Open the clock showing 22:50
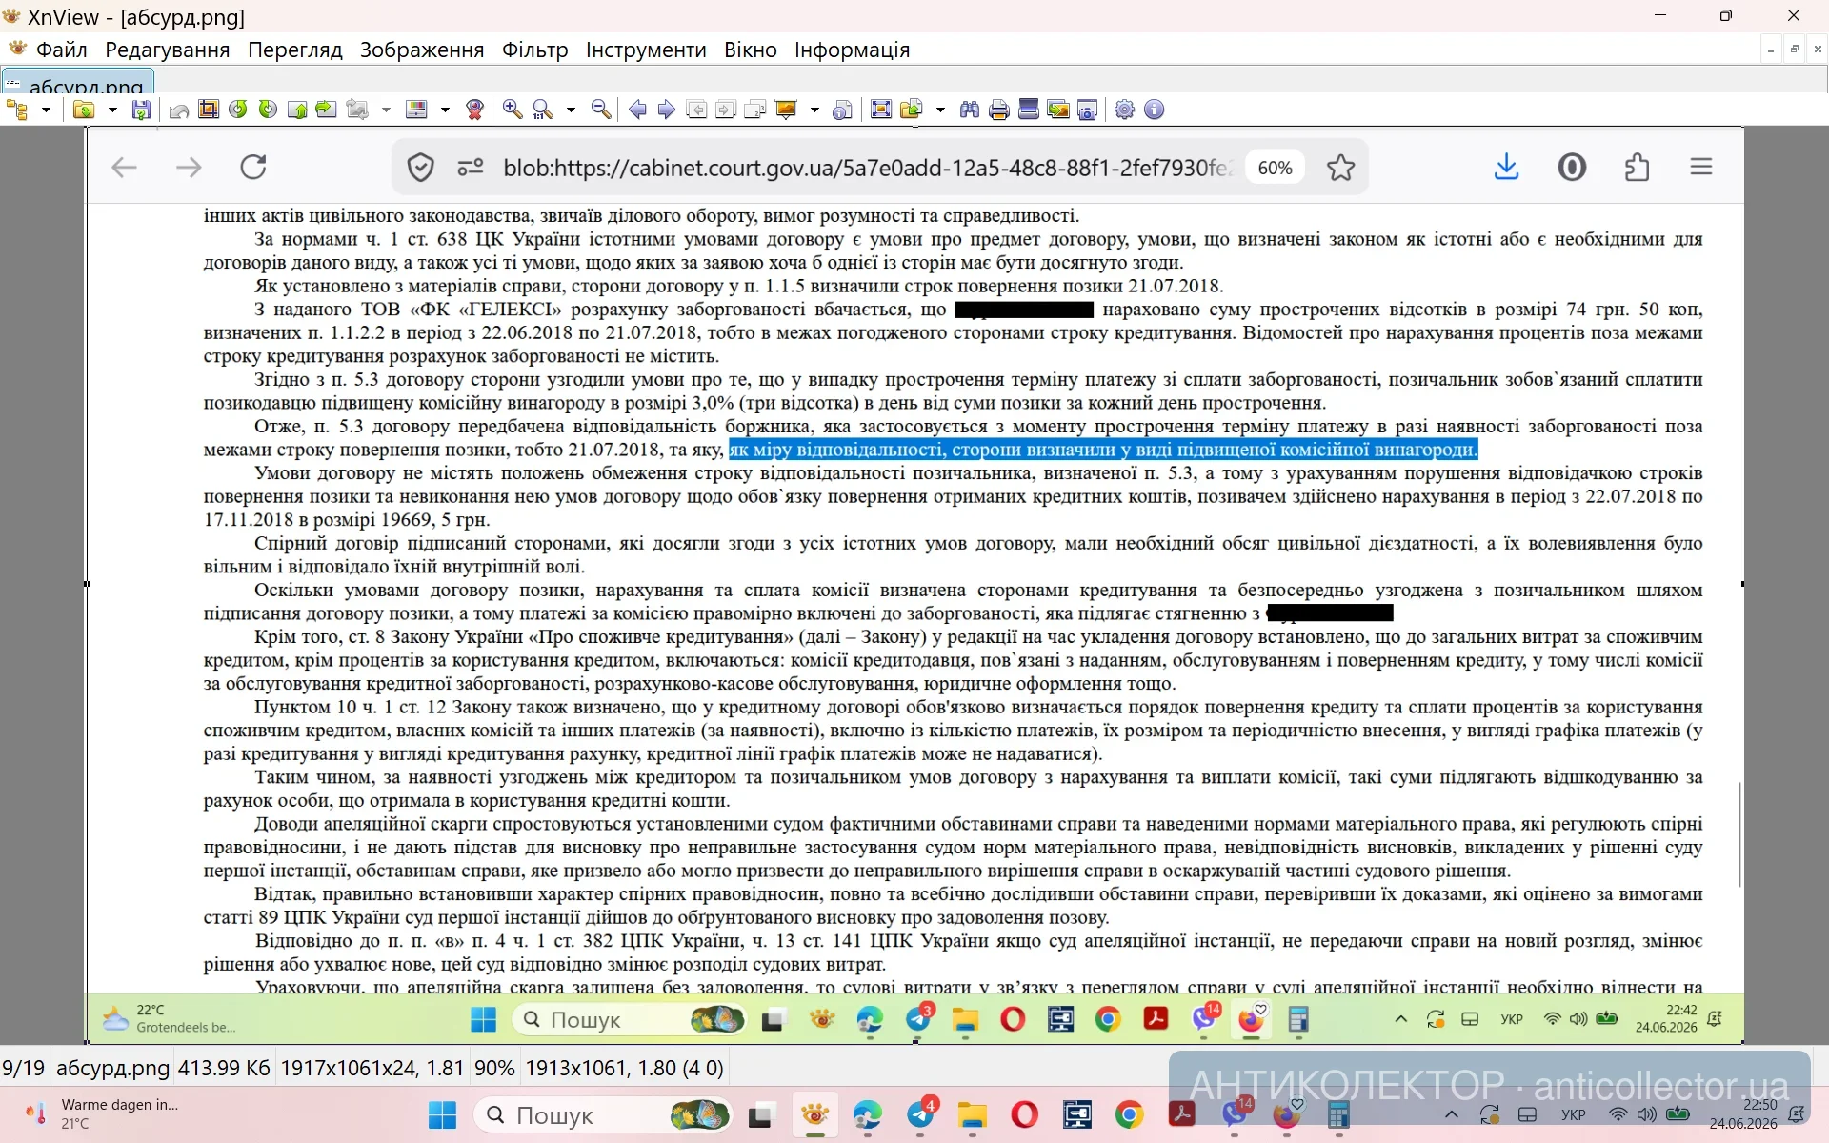Screen dimensions: 1829x1143 pos(1743,1114)
